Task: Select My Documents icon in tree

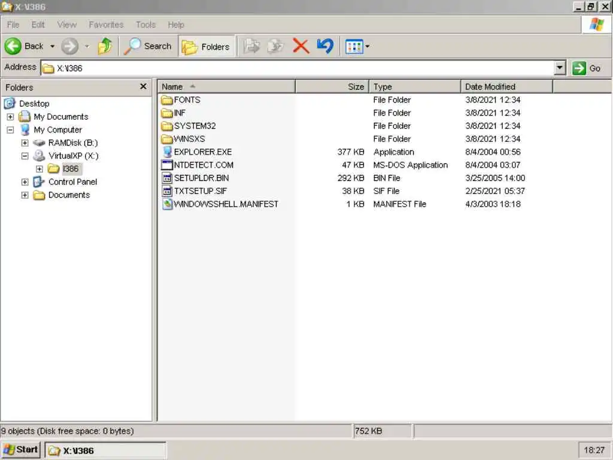Action: (25, 116)
